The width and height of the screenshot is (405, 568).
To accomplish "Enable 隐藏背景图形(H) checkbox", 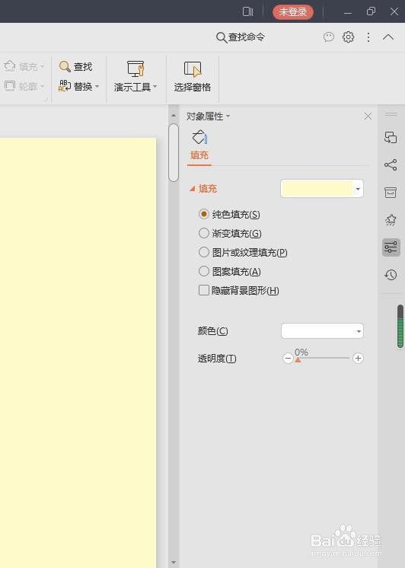I will click(204, 290).
